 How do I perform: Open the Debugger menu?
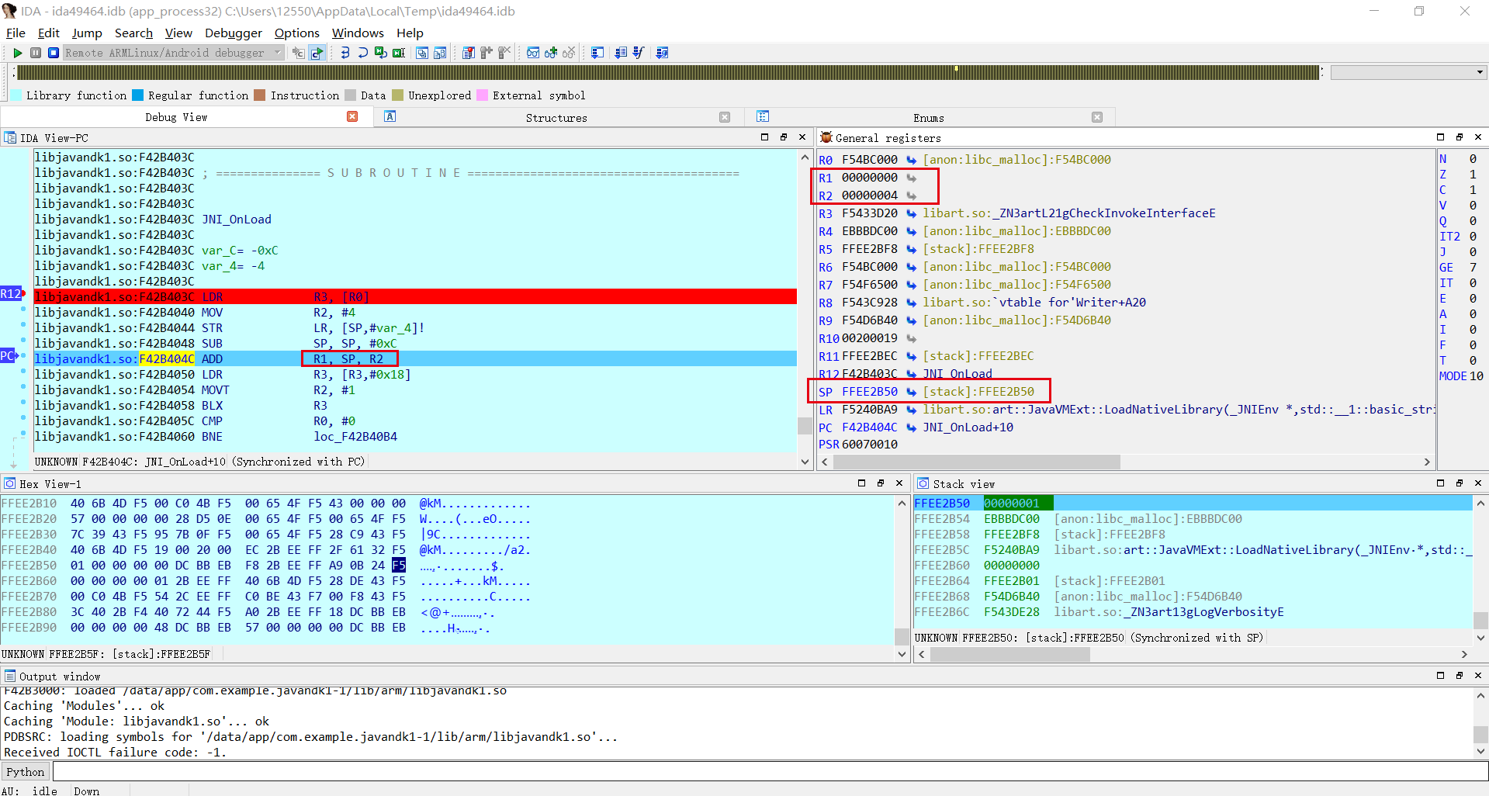point(234,33)
